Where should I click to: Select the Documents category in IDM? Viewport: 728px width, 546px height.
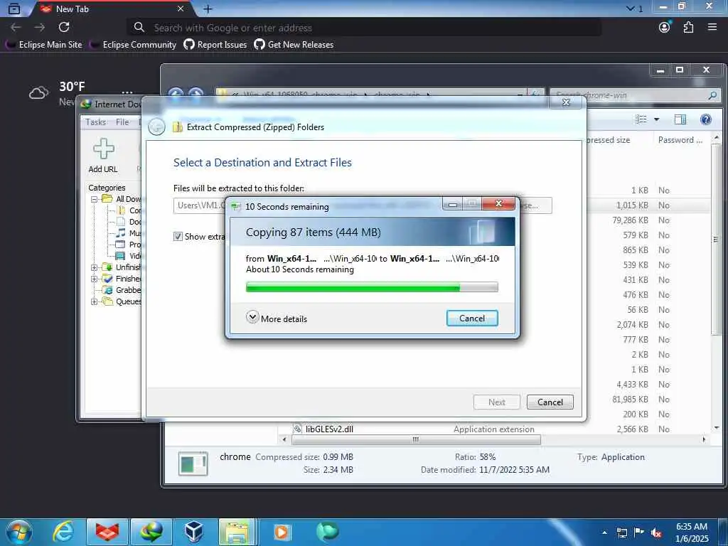[129, 222]
